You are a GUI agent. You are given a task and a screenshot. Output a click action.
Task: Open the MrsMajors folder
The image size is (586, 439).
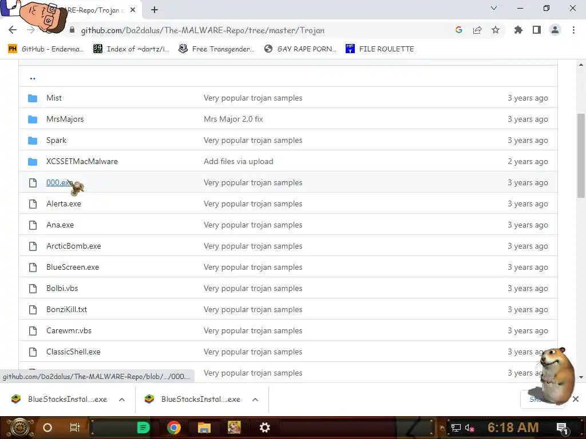[x=65, y=119]
